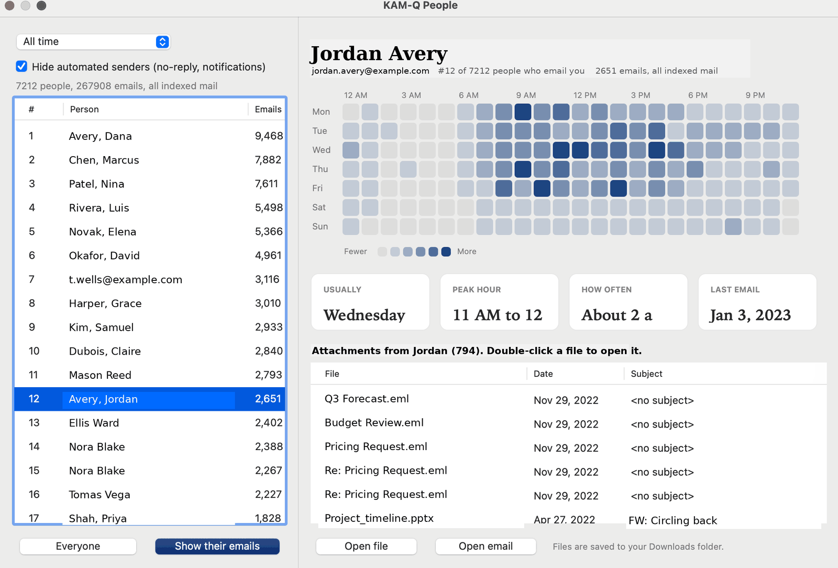838x568 pixels.
Task: Click the Everyone button
Action: (78, 546)
